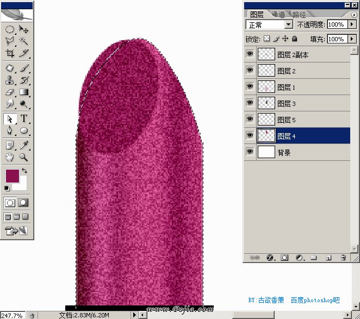This screenshot has width=360, height=319.
Task: Create new layer from panel footer
Action: tap(327, 257)
